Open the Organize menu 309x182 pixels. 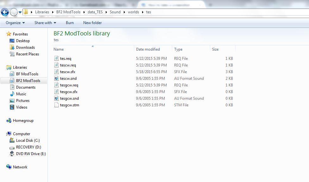[15, 23]
